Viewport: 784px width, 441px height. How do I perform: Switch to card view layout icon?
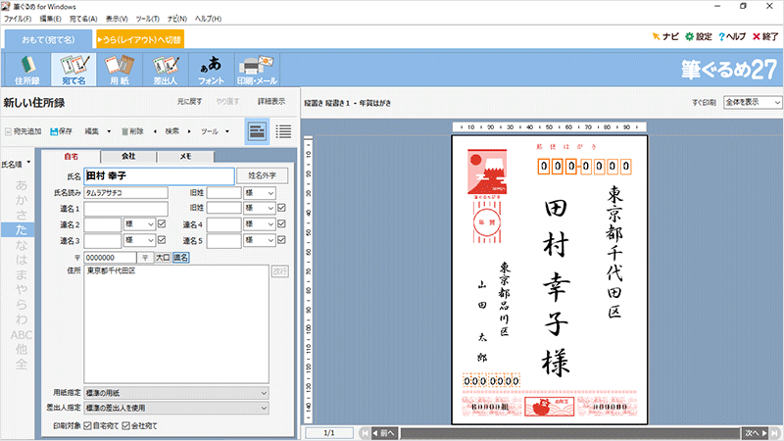[257, 130]
